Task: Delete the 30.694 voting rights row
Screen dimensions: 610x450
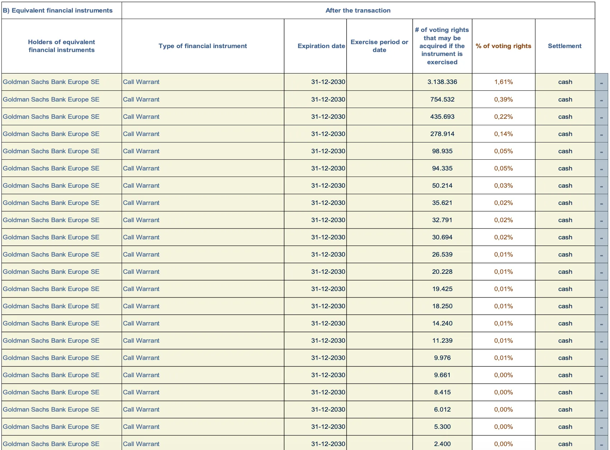Action: [x=601, y=237]
